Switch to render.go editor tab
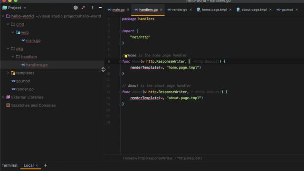 (x=180, y=9)
